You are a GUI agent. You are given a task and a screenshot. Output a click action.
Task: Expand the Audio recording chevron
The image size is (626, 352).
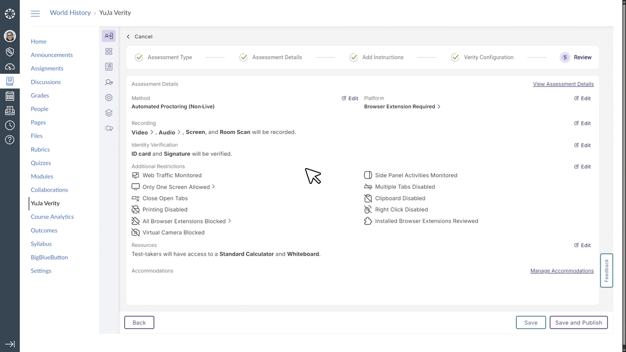(x=179, y=132)
